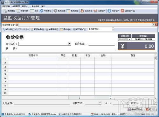Open 付款单位 management

tap(45, 11)
